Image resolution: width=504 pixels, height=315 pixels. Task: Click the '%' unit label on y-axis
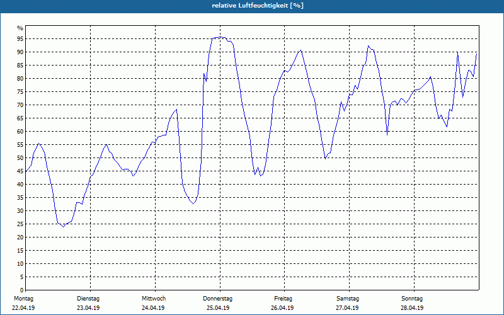tap(20, 28)
